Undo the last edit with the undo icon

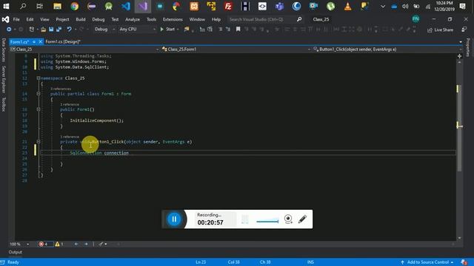(x=69, y=30)
